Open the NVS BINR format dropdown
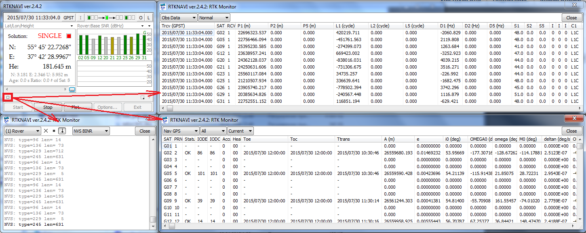This screenshot has width=586, height=233. pos(91,131)
